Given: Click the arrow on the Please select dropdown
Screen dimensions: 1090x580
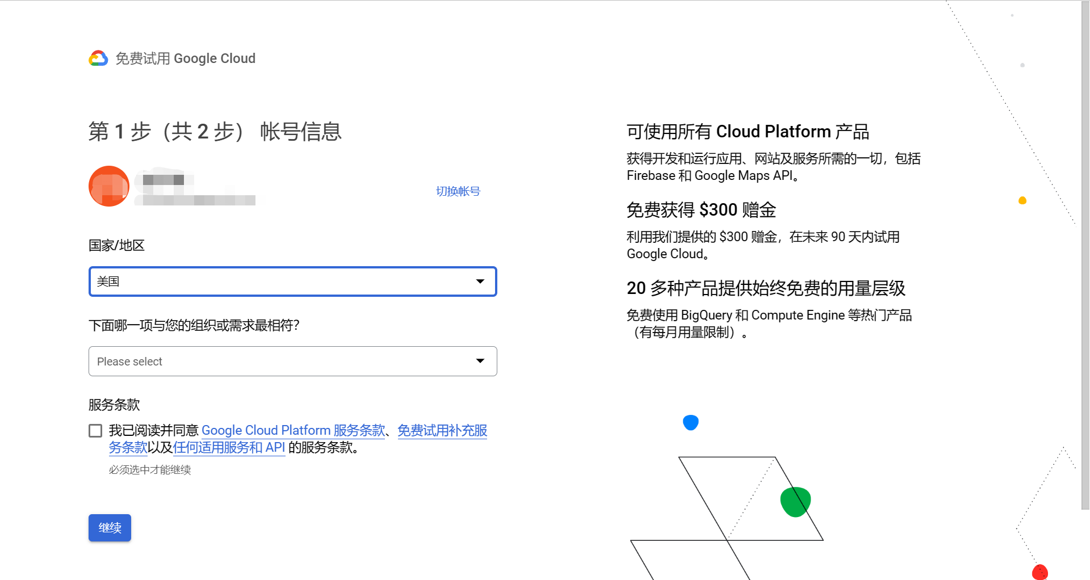Looking at the screenshot, I should [480, 361].
